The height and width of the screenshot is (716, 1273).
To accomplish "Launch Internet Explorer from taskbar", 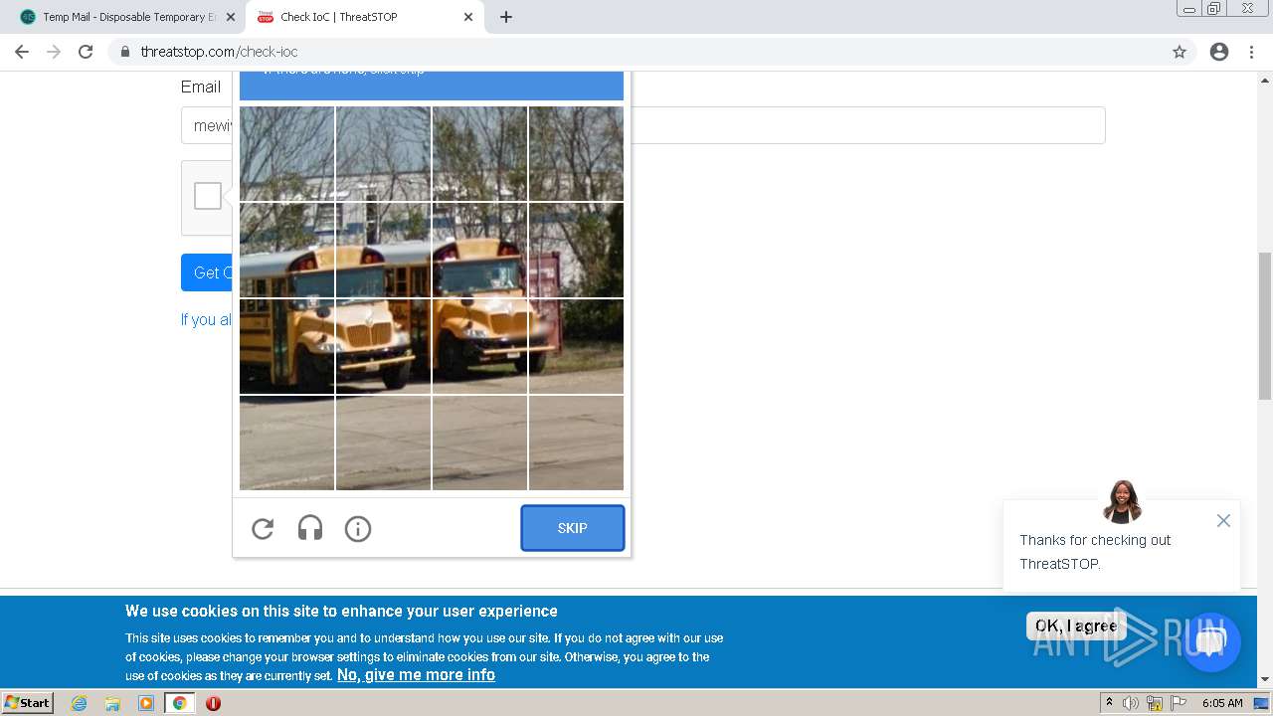I will [79, 703].
